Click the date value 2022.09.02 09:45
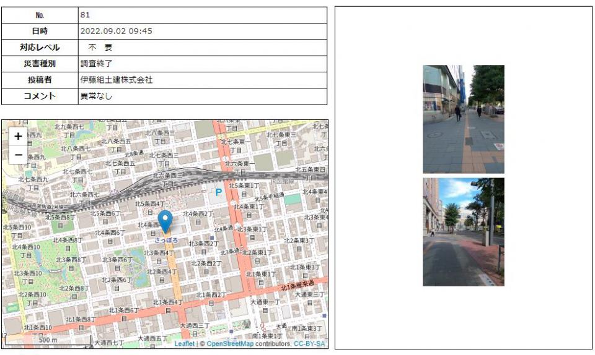 tap(116, 31)
